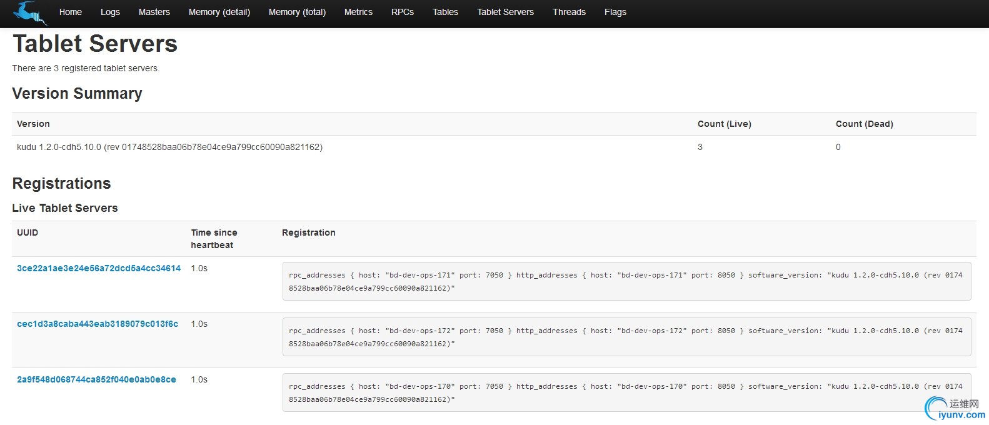
Task: Click the Count (Dead) column header
Action: coord(865,124)
